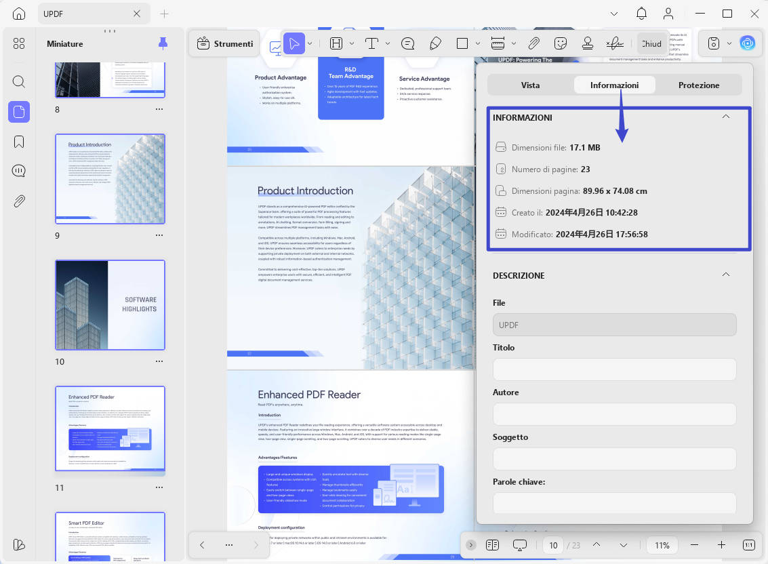This screenshot has width=768, height=564.
Task: Select the cursor pointer tool
Action: point(294,43)
